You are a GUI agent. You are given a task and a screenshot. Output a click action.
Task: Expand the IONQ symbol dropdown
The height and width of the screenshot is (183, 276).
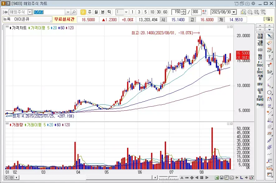68,12
